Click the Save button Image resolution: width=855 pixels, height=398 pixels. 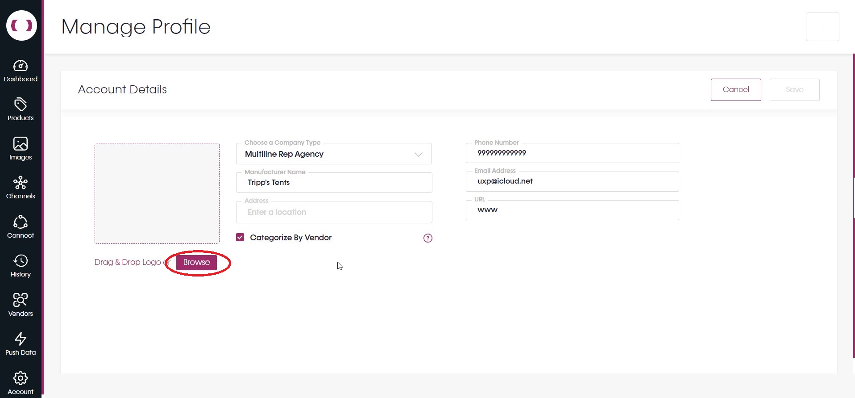[x=794, y=90]
